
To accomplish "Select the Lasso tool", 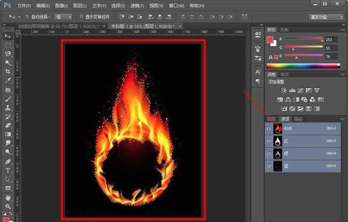I will tap(8, 54).
